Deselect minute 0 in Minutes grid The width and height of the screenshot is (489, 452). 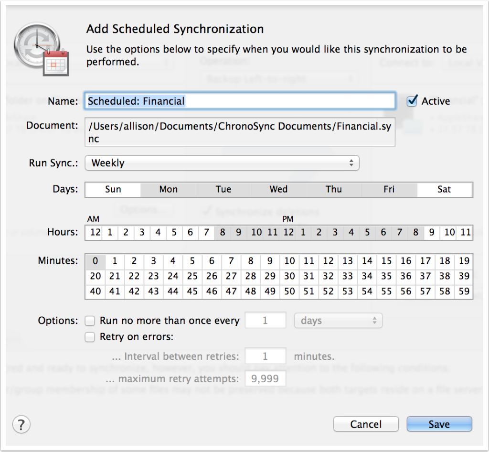click(95, 261)
